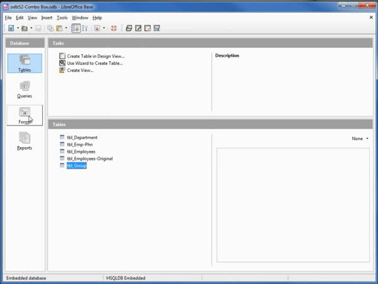Select the tbl_Employees-Original table
Image resolution: width=378 pixels, height=284 pixels.
click(x=89, y=158)
